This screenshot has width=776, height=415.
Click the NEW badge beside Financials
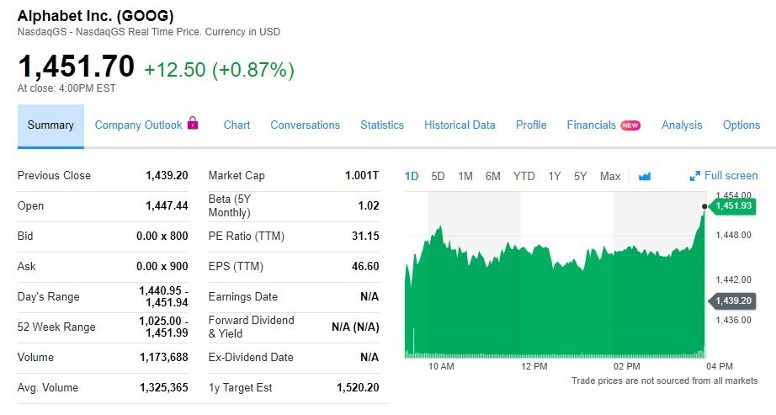pos(630,125)
